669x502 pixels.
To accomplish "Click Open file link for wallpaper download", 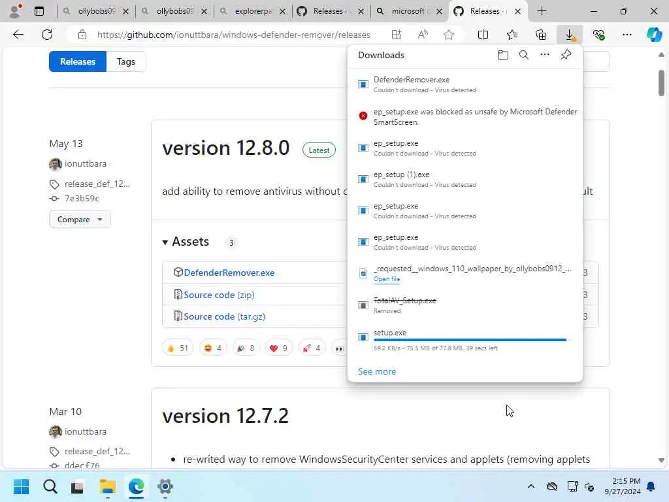I will tap(387, 279).
